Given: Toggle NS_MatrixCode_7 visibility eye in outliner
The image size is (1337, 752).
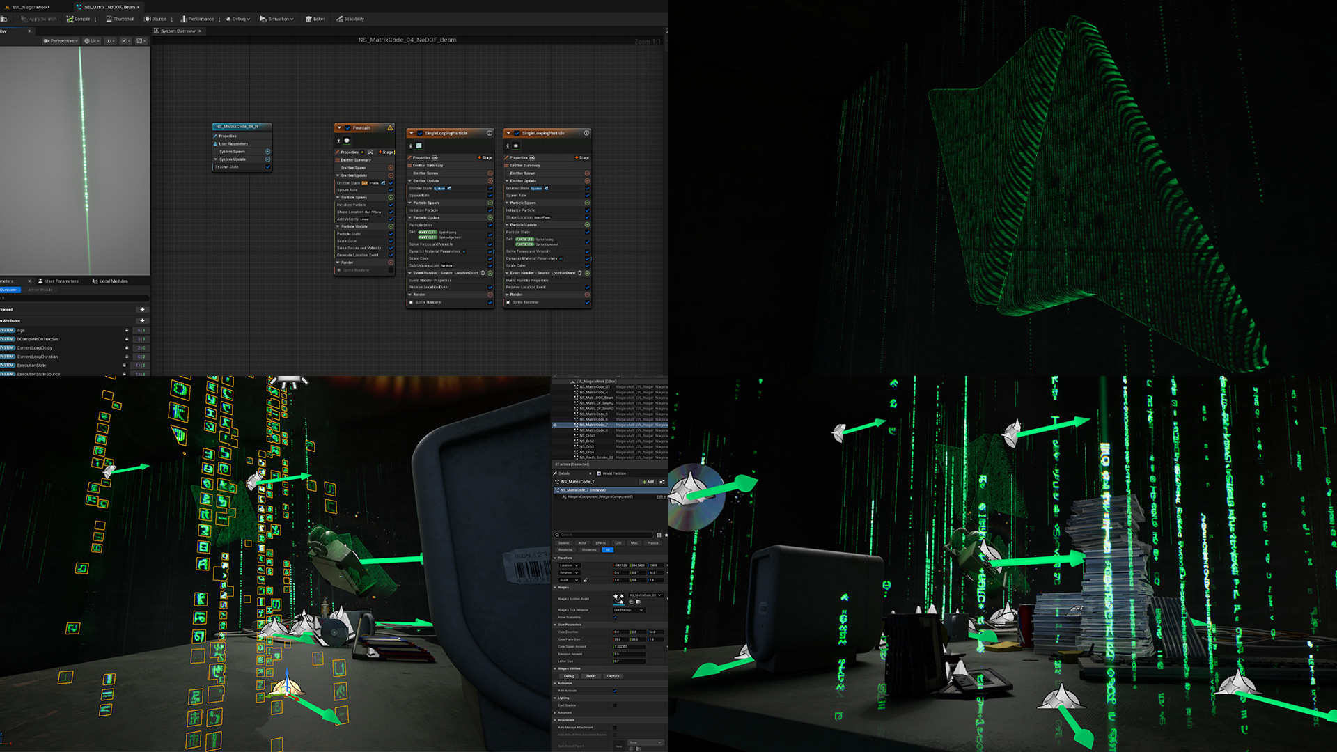Looking at the screenshot, I should (x=555, y=425).
